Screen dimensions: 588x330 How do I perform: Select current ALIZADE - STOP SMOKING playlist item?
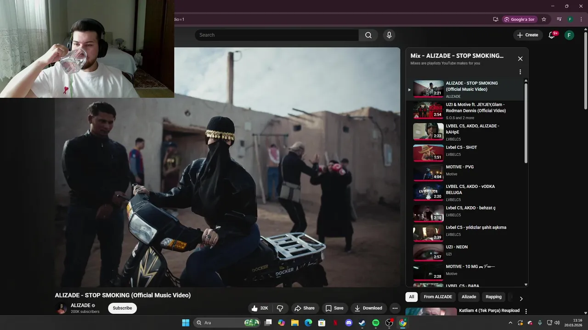[x=465, y=89]
